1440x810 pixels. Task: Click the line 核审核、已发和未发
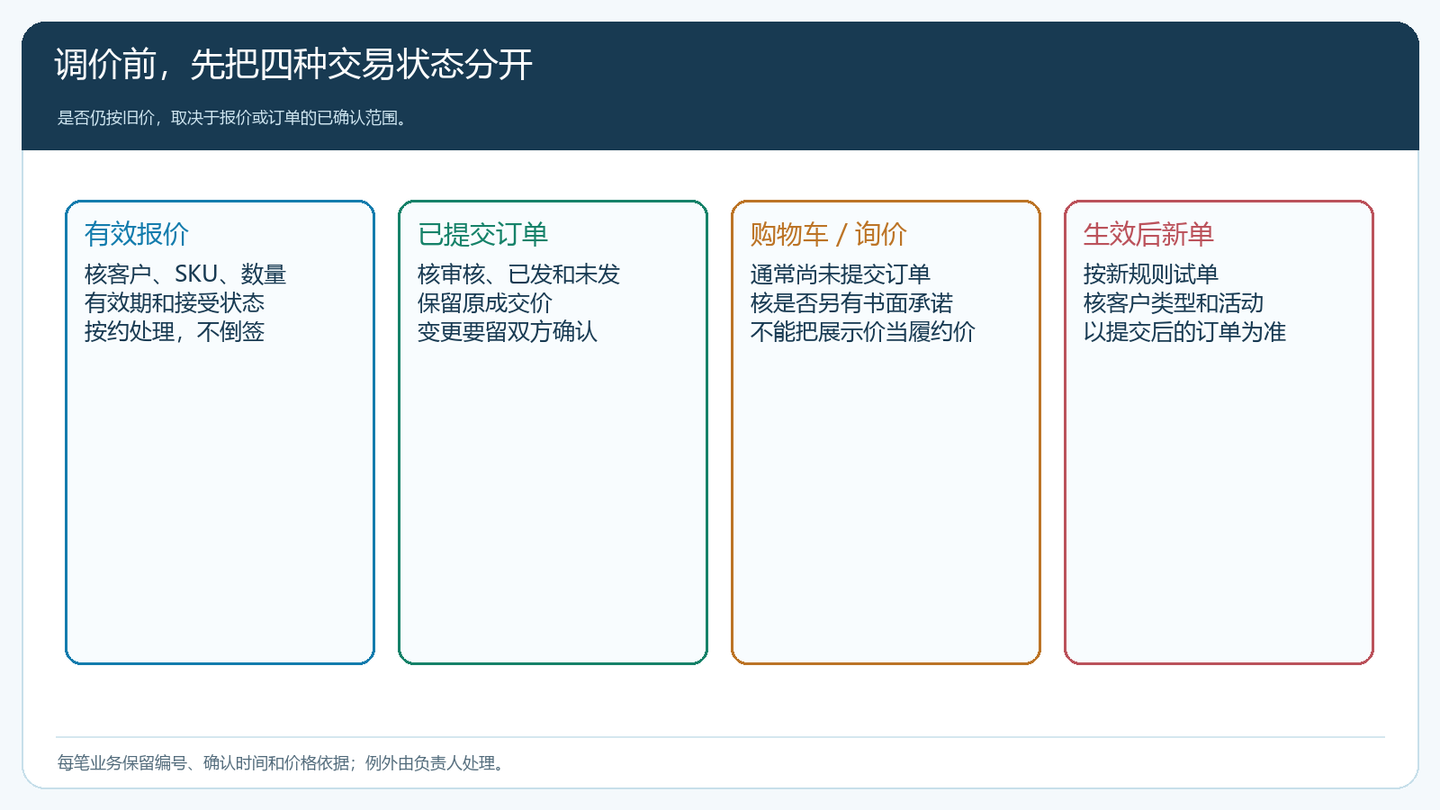pyautogui.click(x=518, y=274)
